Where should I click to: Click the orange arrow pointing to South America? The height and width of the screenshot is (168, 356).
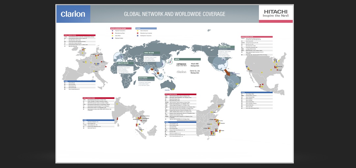tap(227, 73)
